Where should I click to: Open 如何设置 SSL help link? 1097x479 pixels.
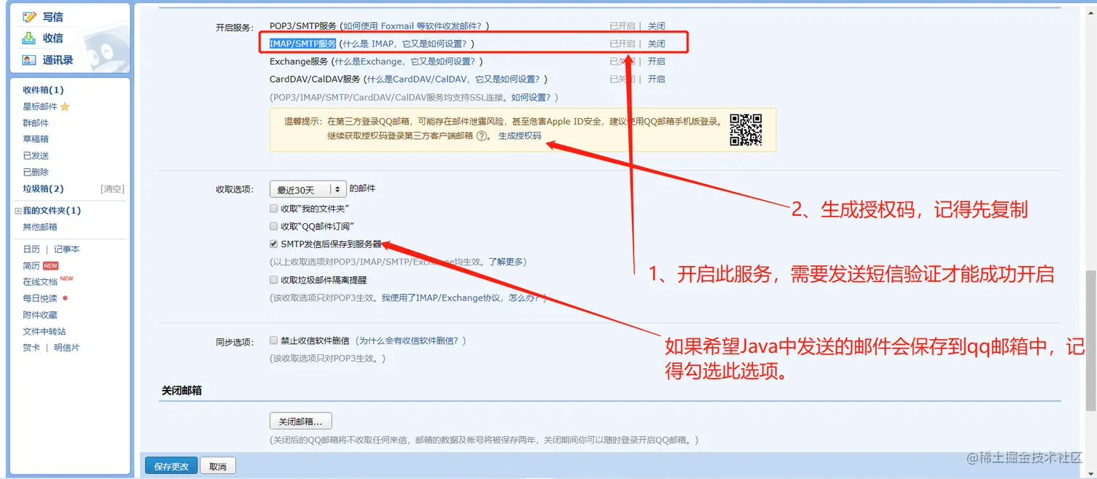(x=533, y=97)
